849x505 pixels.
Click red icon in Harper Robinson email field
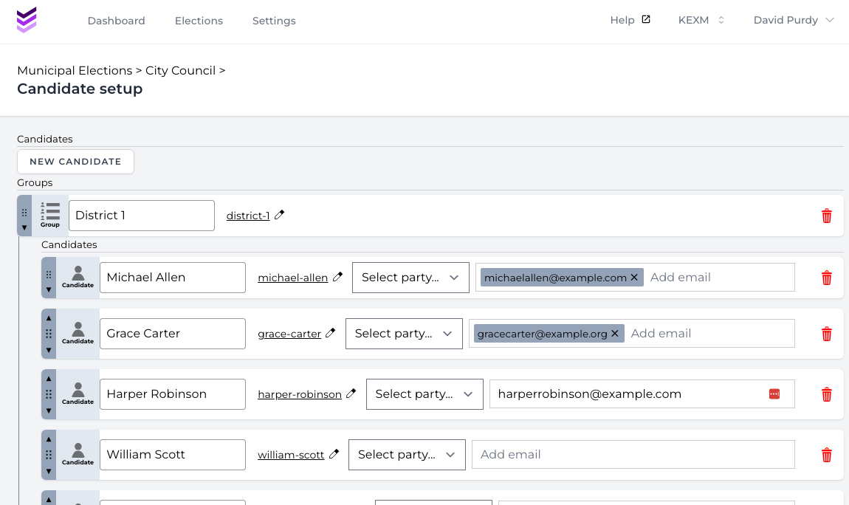coord(774,394)
